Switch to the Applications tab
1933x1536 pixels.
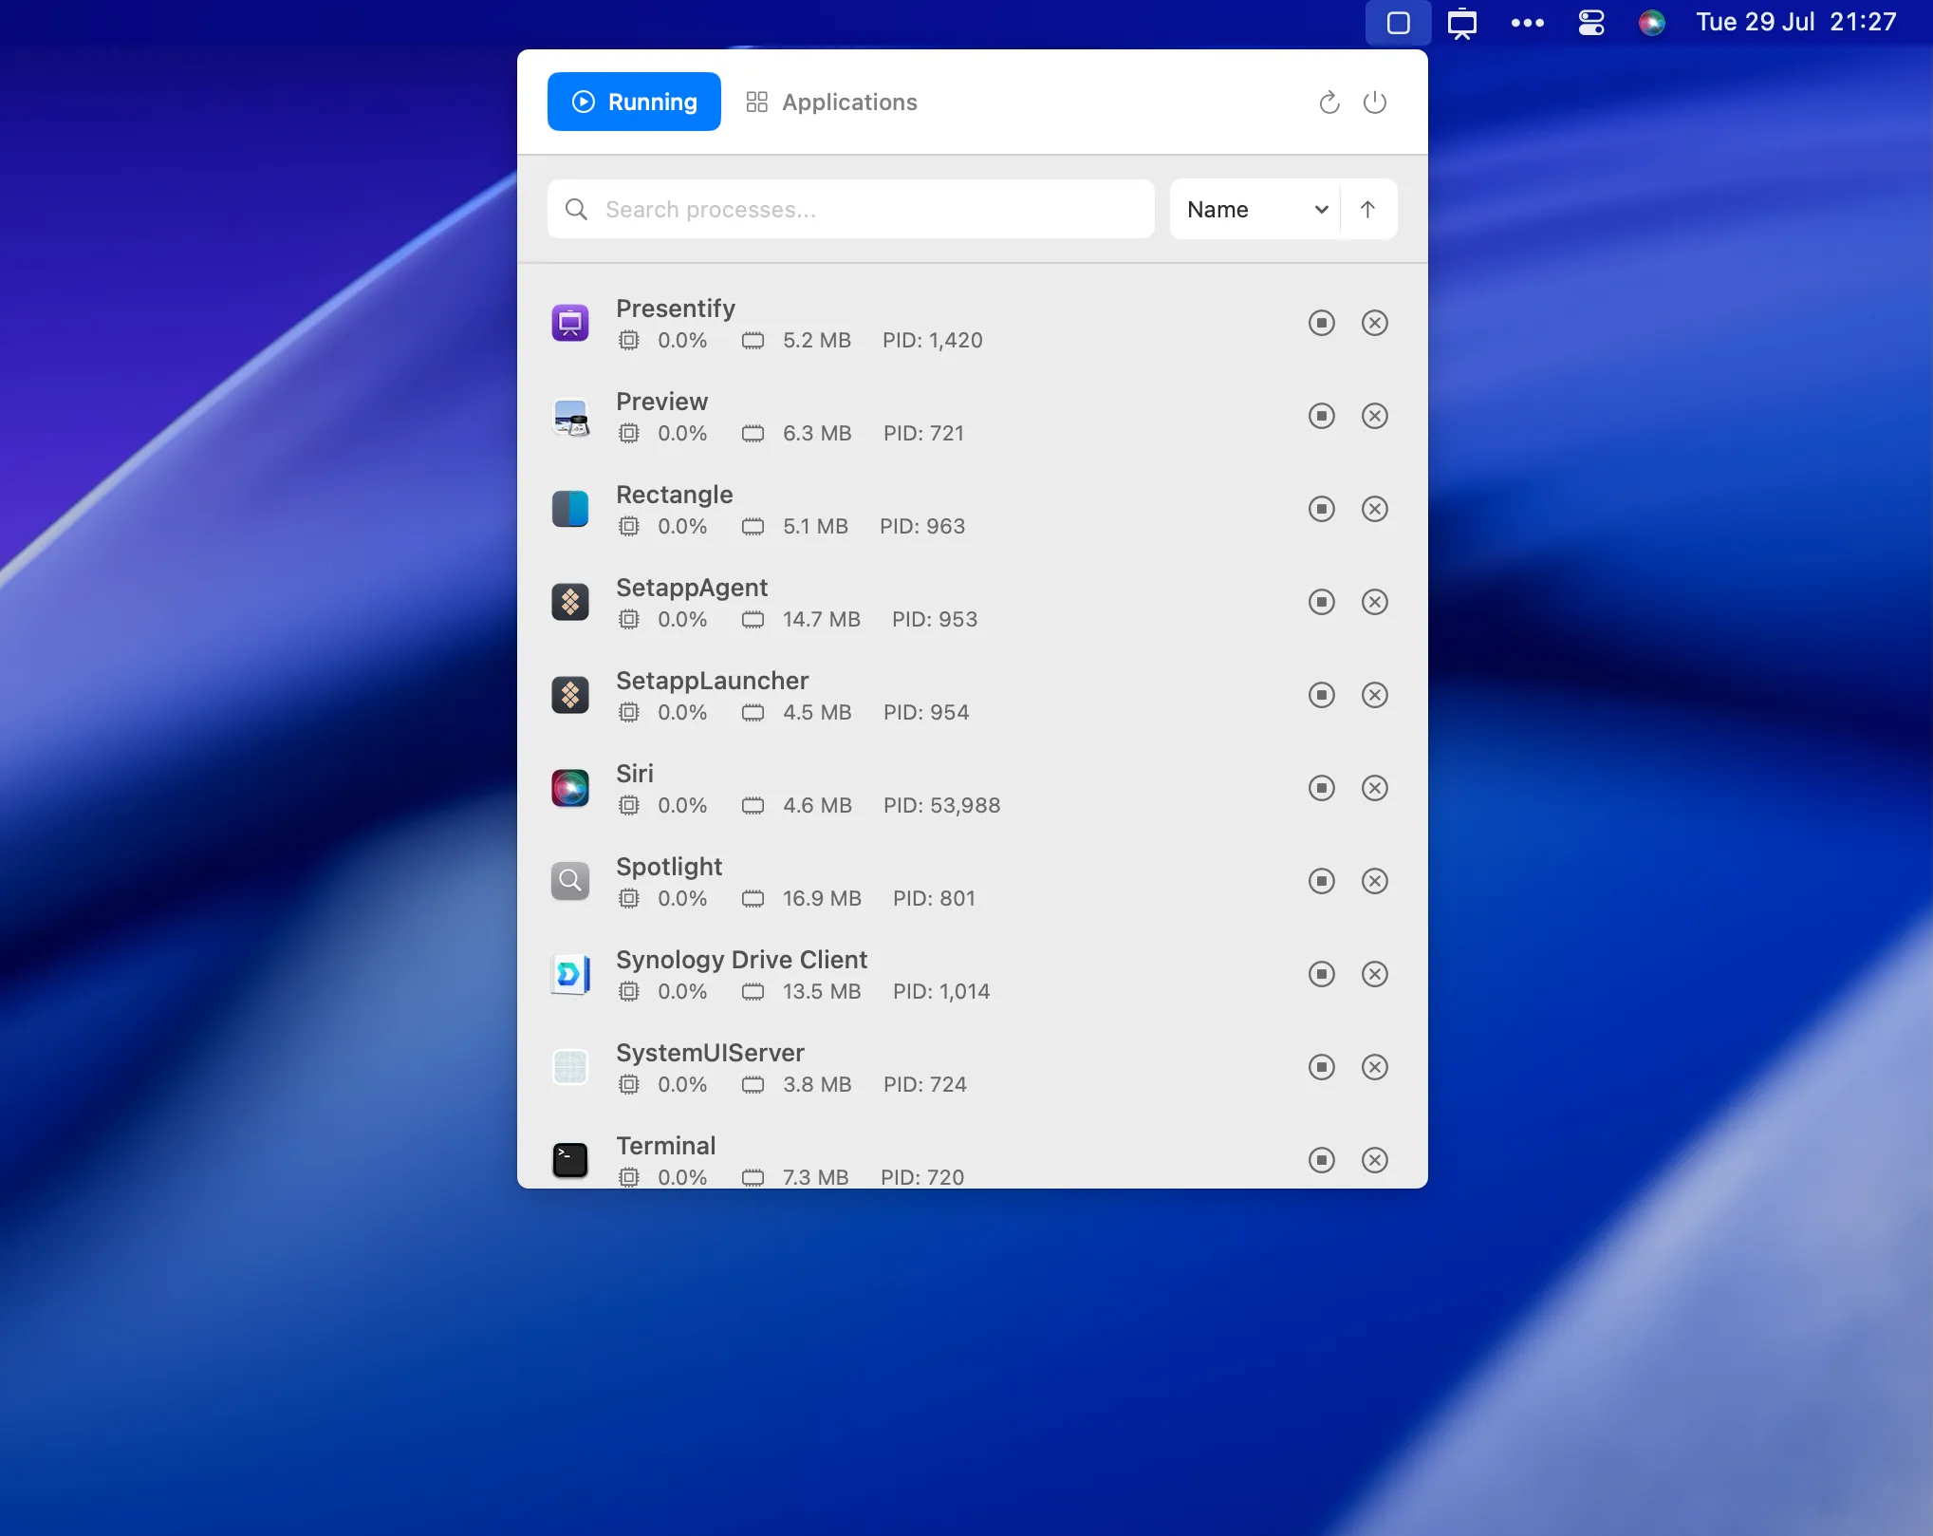coord(831,102)
